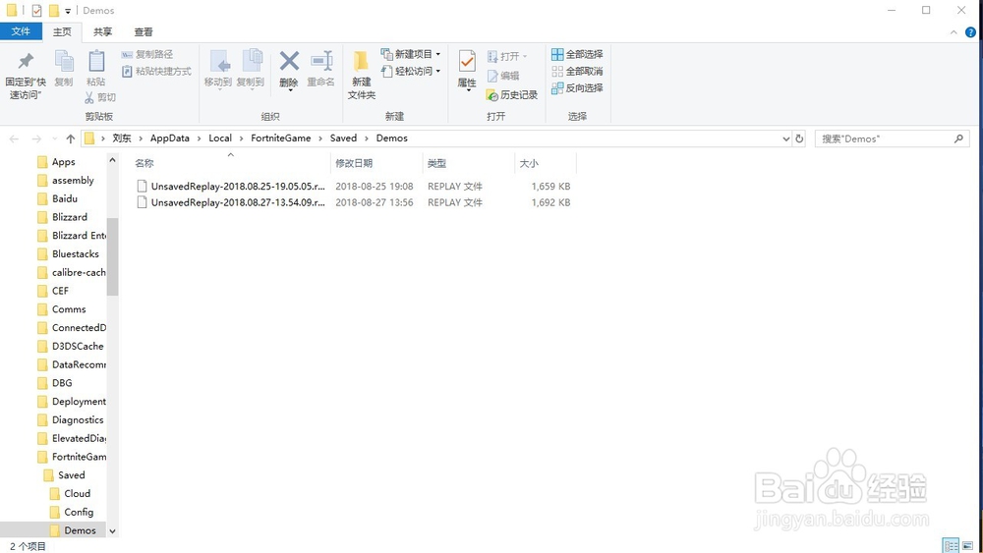983x553 pixels.
Task: Switch to Home (主页) tab
Action: coord(62,32)
